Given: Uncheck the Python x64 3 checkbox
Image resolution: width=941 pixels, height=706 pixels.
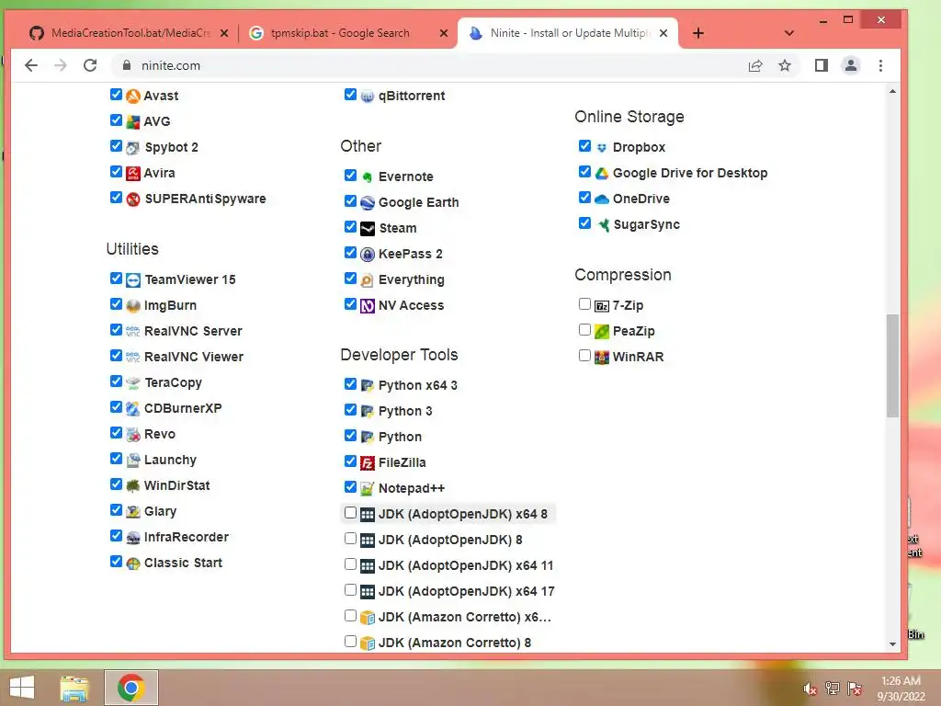Looking at the screenshot, I should click(350, 383).
